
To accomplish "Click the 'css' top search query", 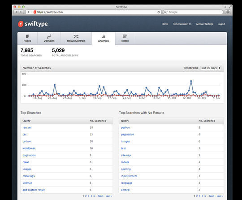I will pos(25,135).
